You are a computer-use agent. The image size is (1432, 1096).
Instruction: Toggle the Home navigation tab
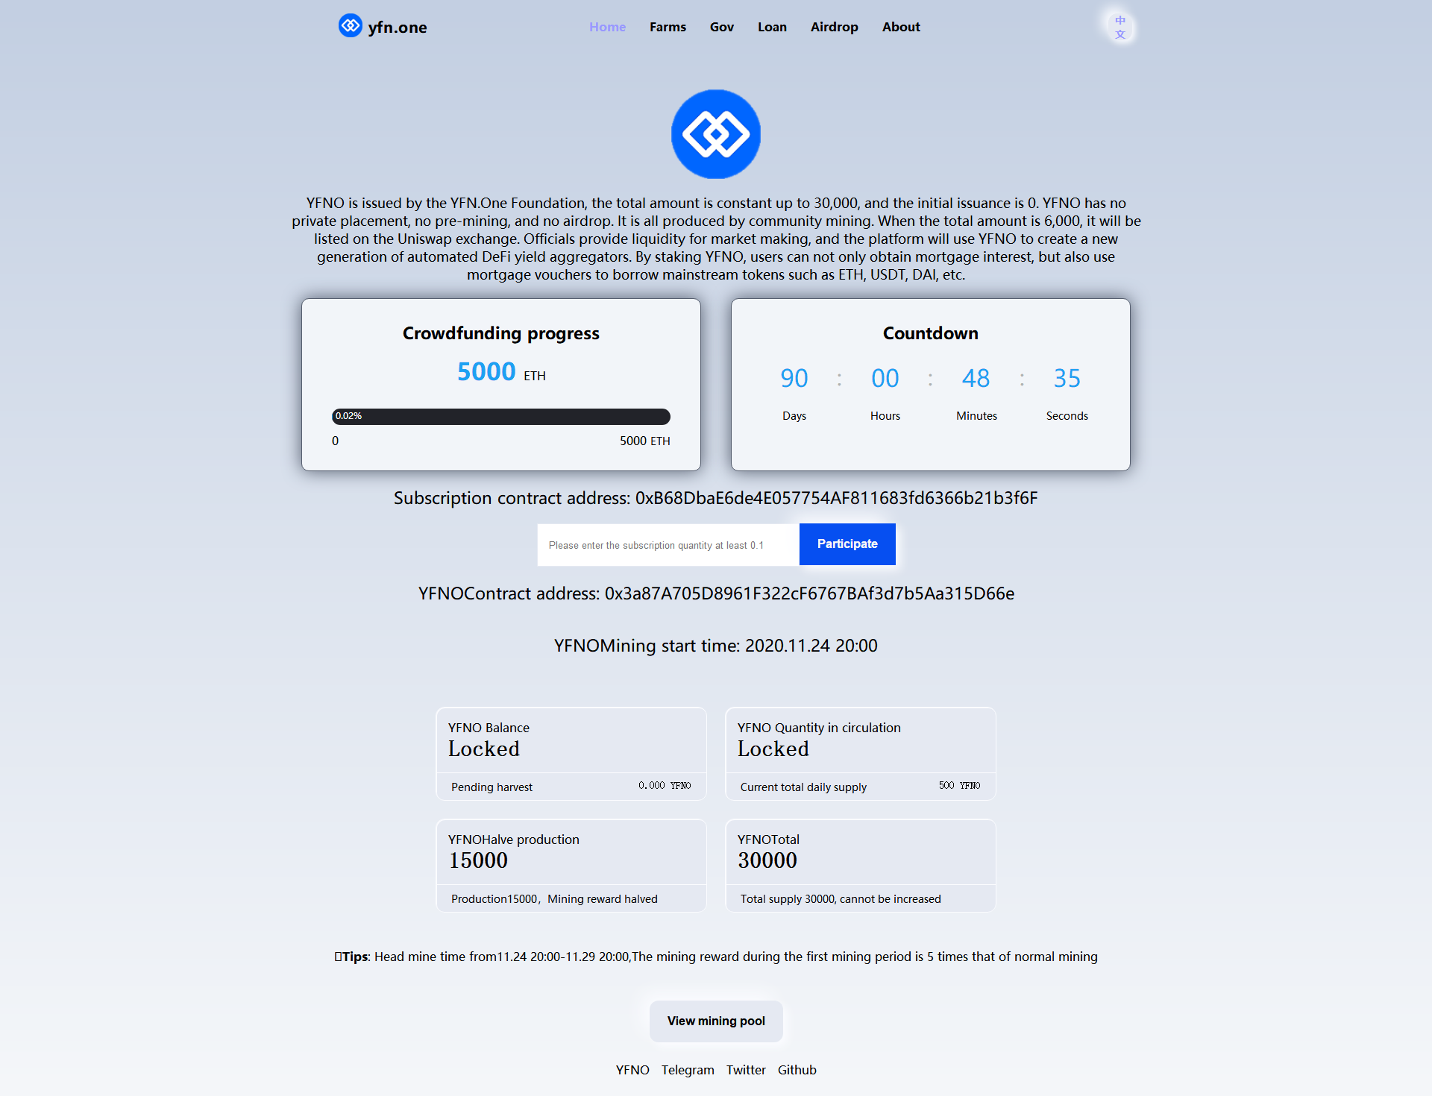tap(606, 27)
